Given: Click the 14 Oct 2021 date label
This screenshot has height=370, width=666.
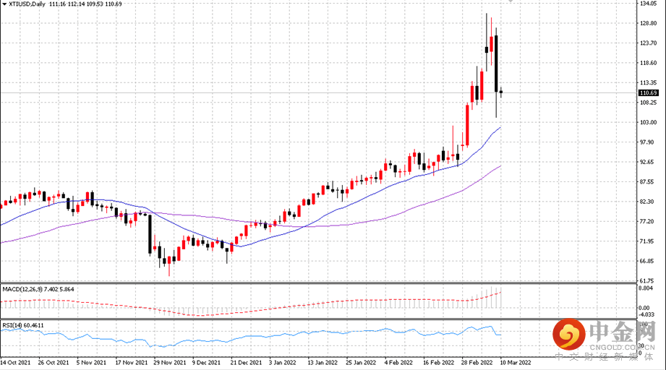Looking at the screenshot, I should click(16, 363).
